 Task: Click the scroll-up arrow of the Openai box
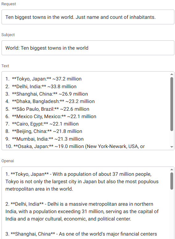[x=172, y=170]
